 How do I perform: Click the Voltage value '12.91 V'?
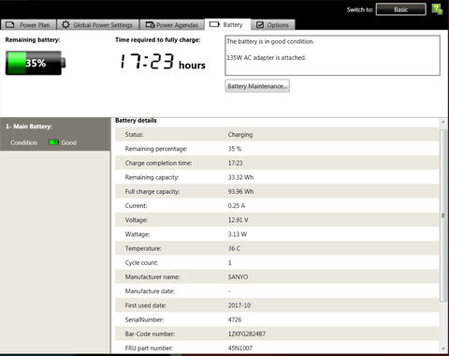(239, 220)
